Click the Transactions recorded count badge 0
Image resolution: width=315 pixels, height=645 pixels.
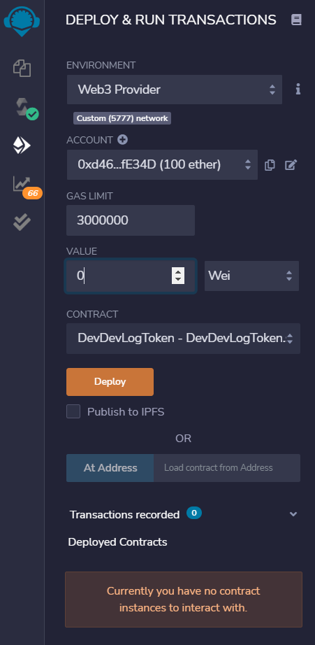(x=194, y=513)
